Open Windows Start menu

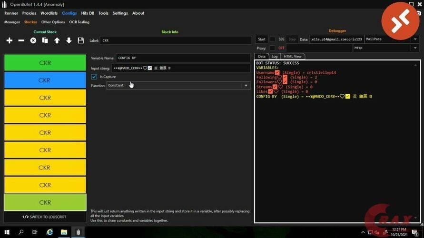click(7, 232)
